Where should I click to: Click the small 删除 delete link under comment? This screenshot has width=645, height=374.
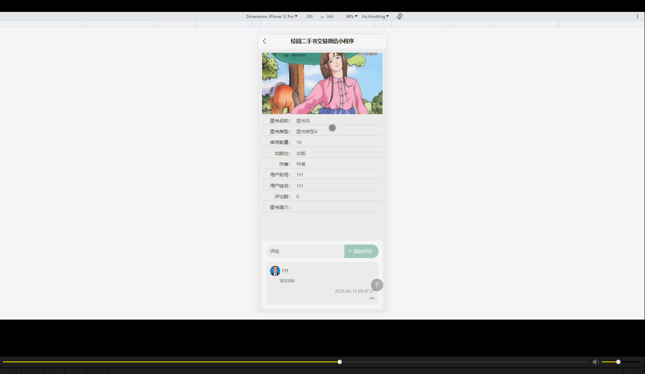coord(372,298)
